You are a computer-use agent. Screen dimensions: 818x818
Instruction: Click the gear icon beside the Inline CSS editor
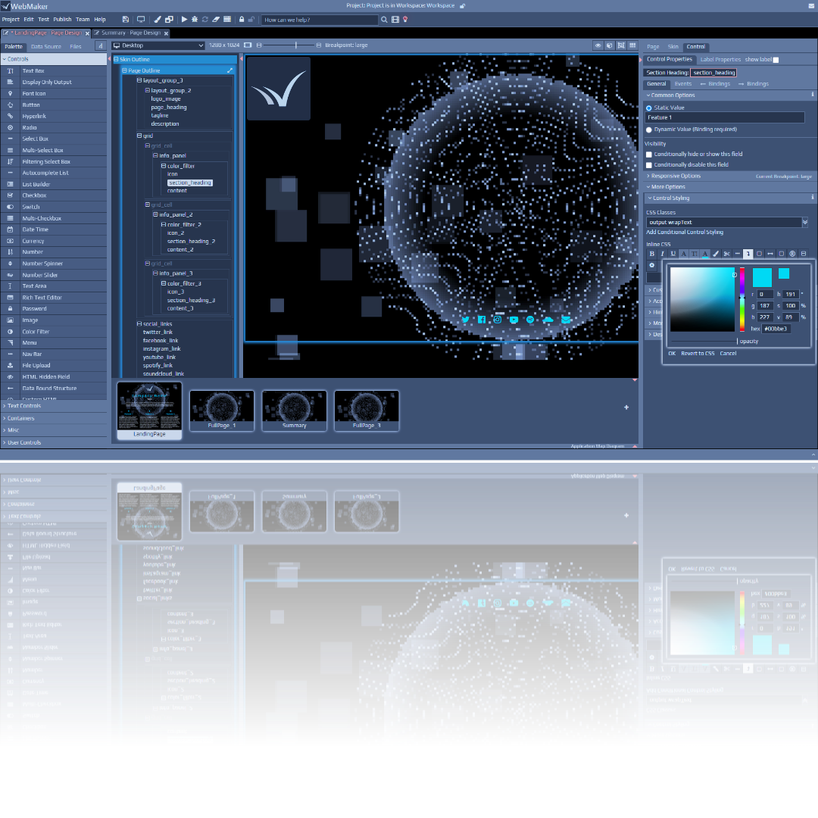click(x=652, y=266)
